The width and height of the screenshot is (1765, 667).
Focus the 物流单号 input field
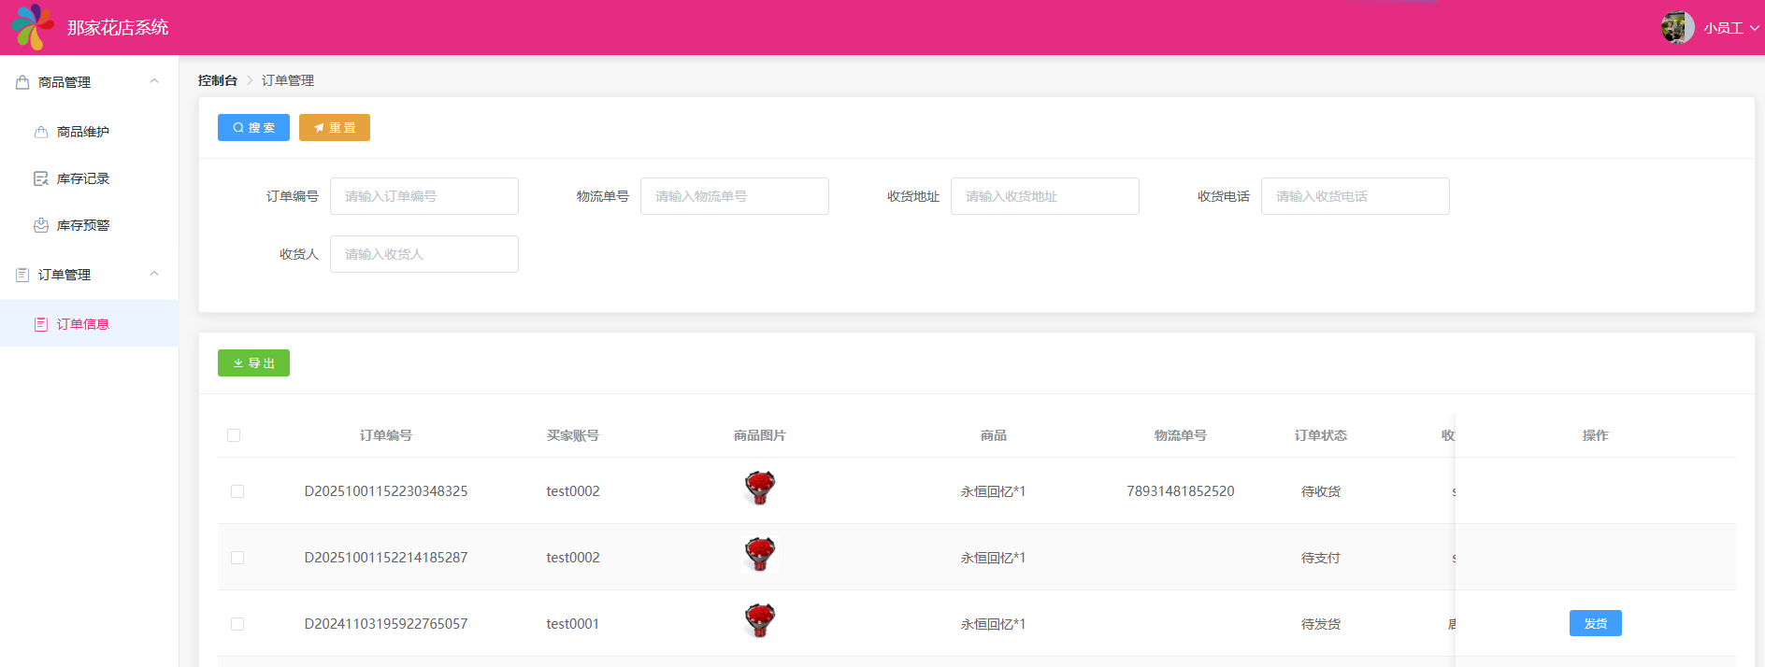pyautogui.click(x=735, y=196)
